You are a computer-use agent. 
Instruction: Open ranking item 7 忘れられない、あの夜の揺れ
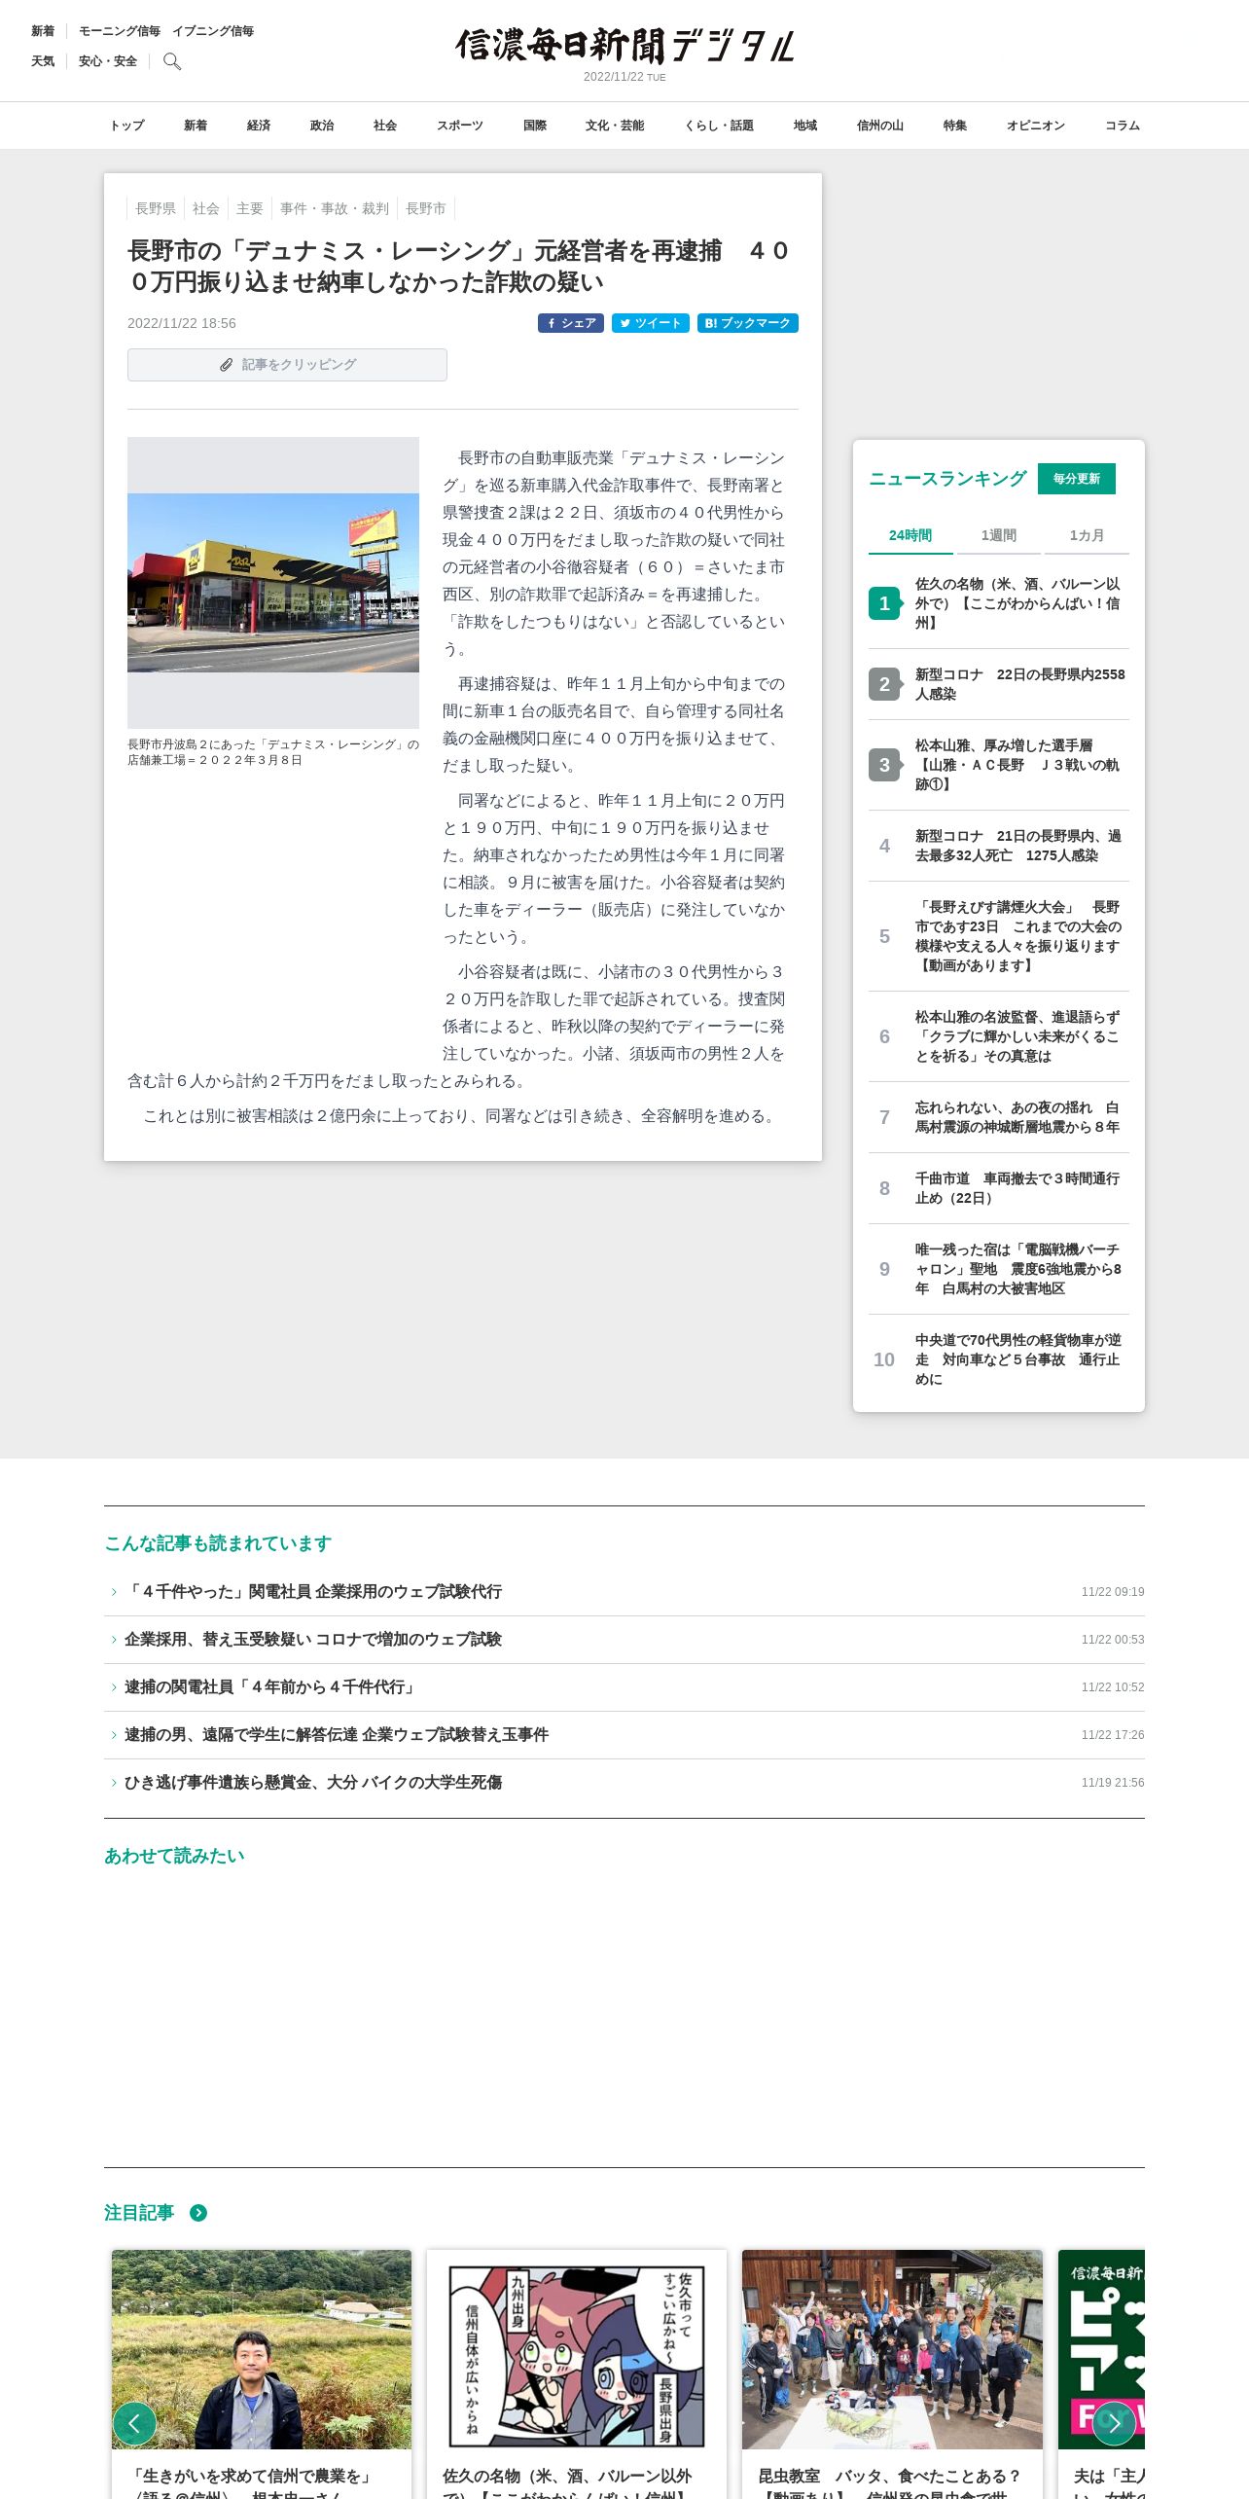pyautogui.click(x=999, y=1117)
